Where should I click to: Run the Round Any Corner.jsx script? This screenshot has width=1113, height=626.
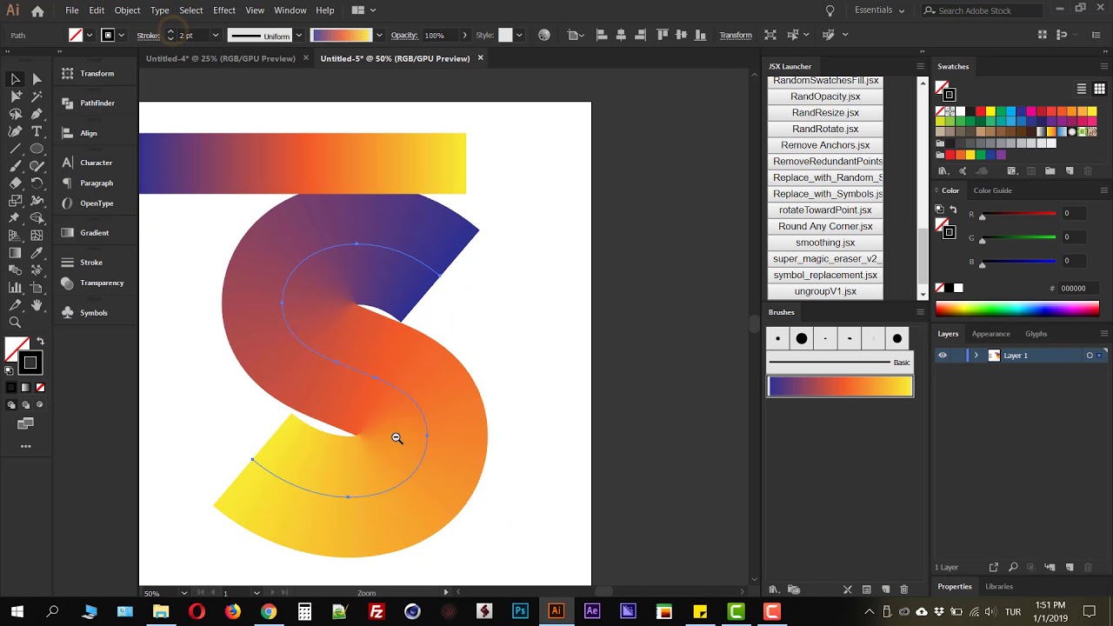point(825,227)
